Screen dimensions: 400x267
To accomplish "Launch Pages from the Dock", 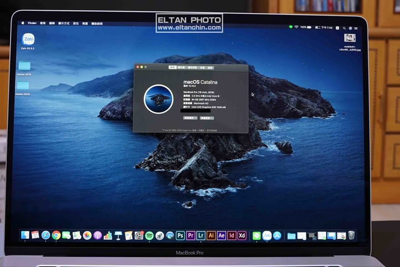I will [128, 236].
